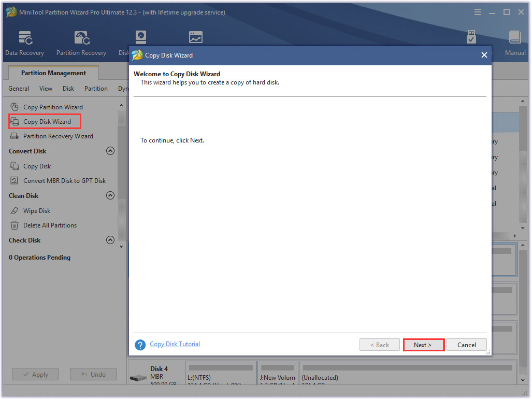The width and height of the screenshot is (532, 399).
Task: Close the Copy Disk Wizard dialog
Action: [x=484, y=55]
